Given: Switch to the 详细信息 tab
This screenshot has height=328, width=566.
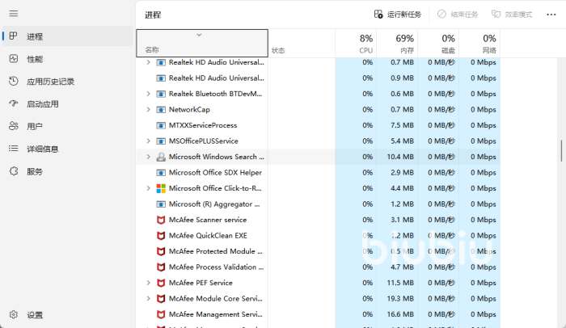Looking at the screenshot, I should 67,149.
